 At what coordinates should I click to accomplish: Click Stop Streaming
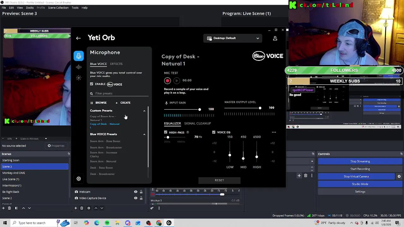click(360, 161)
